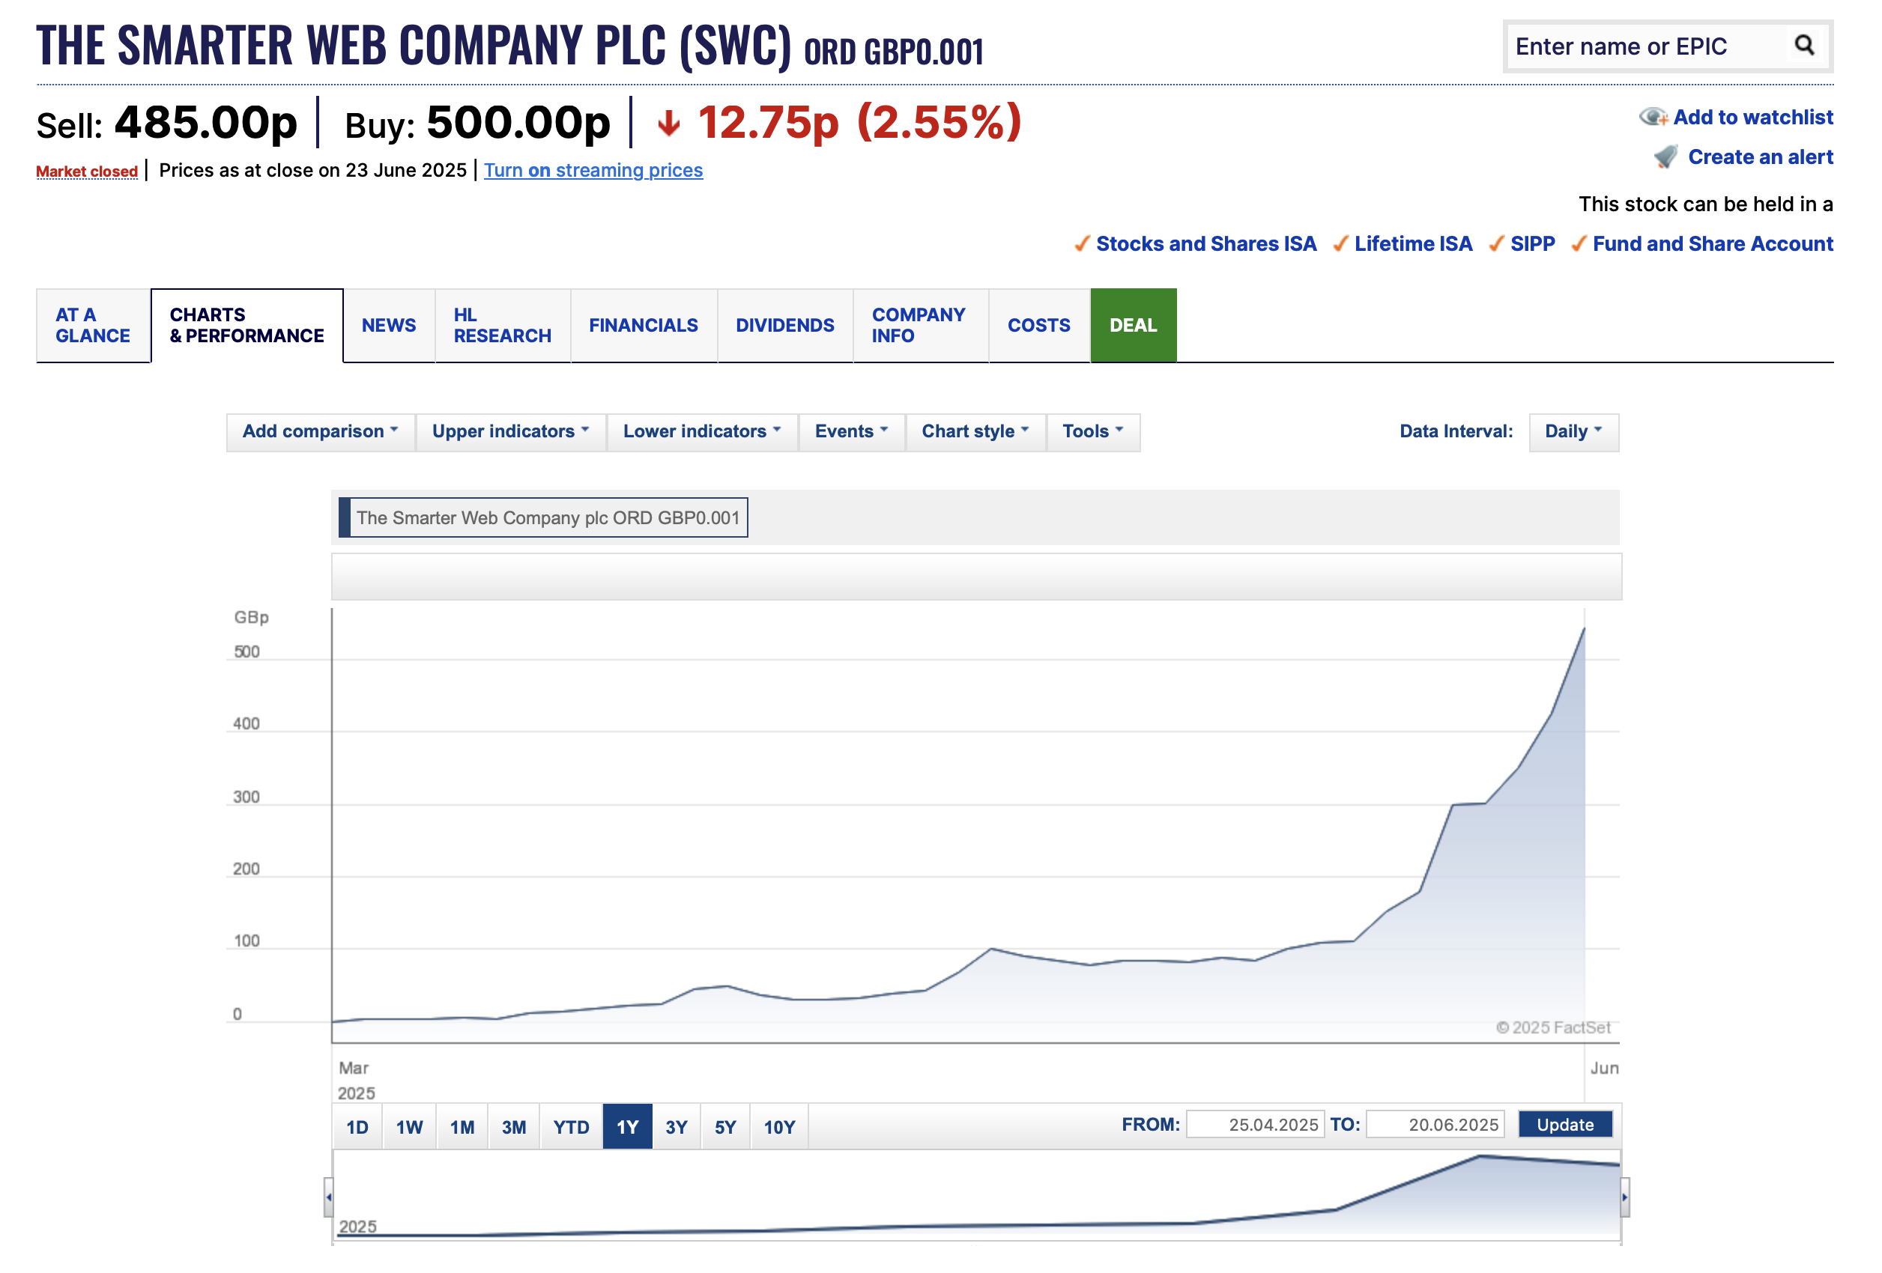
Task: Click the chart legend color swatch
Action: pyautogui.click(x=344, y=518)
